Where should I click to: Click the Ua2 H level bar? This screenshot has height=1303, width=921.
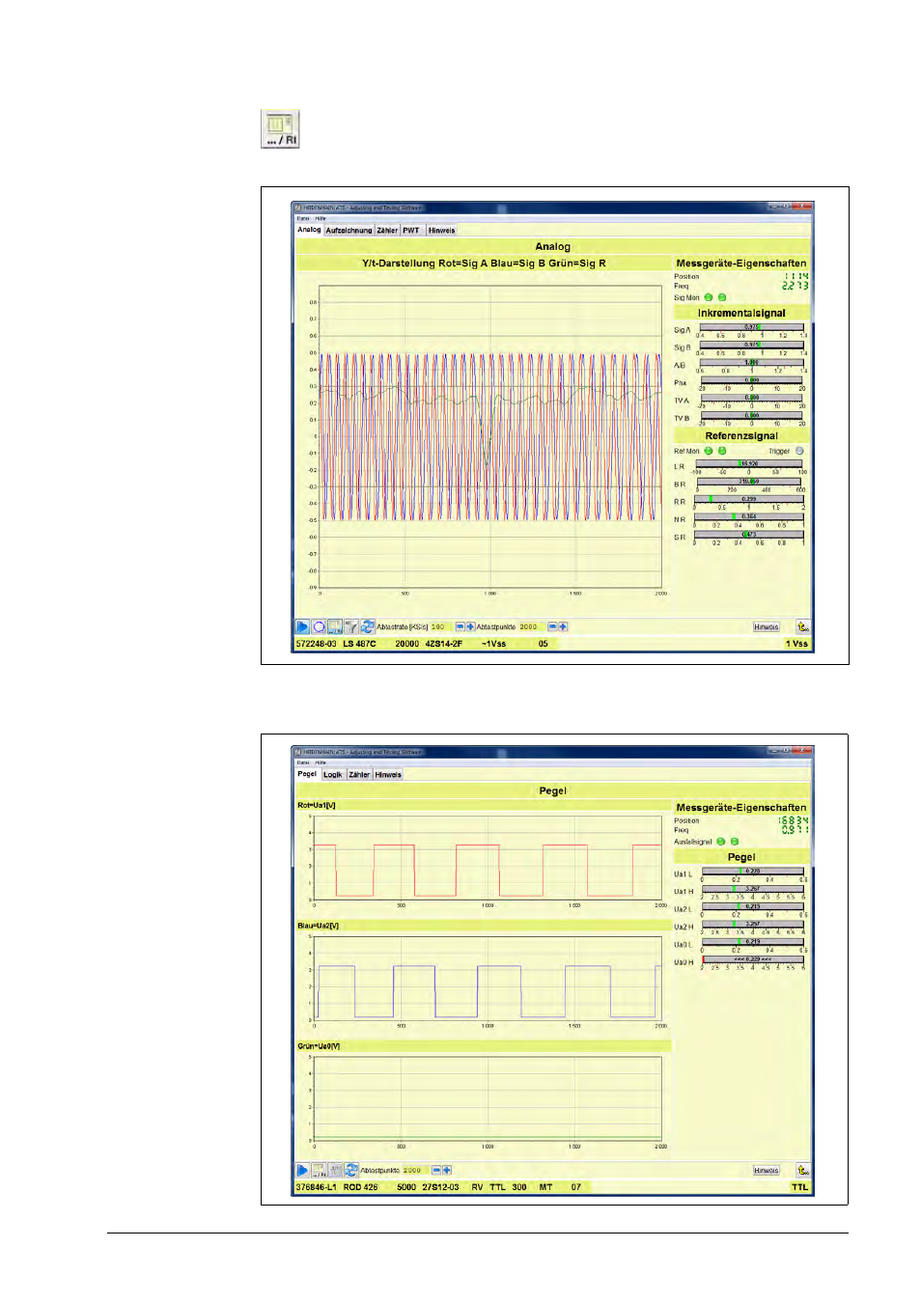[753, 925]
